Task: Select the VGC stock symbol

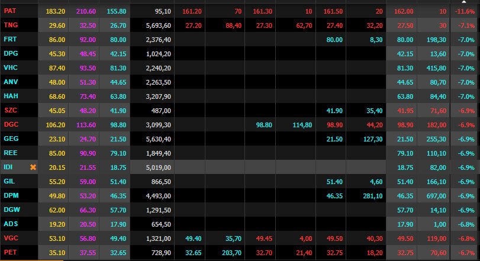Action: pyautogui.click(x=11, y=238)
